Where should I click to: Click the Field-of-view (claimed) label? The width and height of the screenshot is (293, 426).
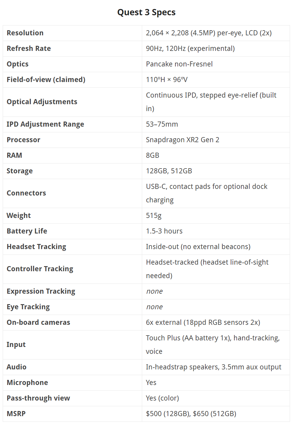[x=46, y=80]
